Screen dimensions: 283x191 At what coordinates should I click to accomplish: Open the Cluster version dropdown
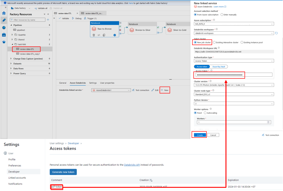click(x=234, y=85)
